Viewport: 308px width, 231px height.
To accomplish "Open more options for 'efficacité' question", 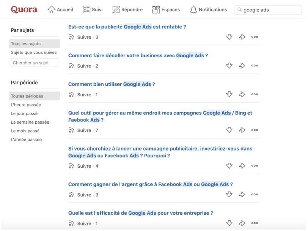I will click(x=255, y=223).
